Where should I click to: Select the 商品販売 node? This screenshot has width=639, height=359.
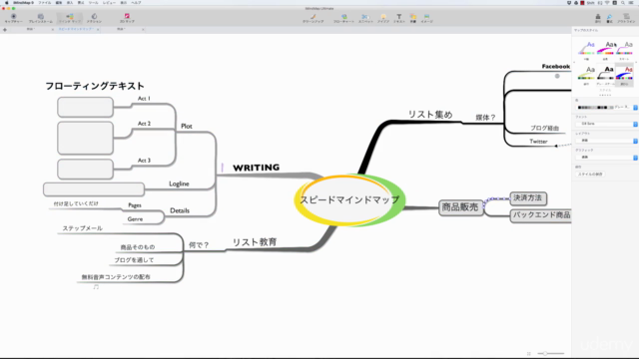(460, 207)
